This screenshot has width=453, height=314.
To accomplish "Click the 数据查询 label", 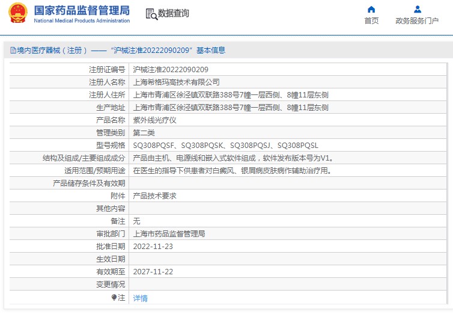I will point(174,13).
